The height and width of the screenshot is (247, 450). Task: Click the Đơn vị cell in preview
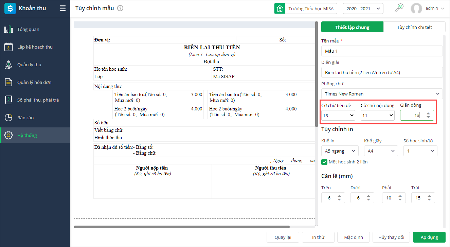point(102,40)
